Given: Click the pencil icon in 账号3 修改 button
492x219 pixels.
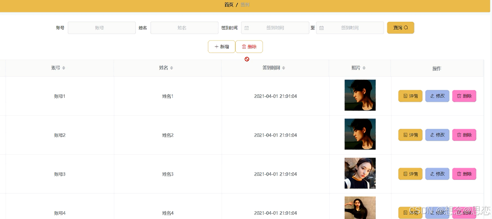Looking at the screenshot, I should (x=432, y=174).
